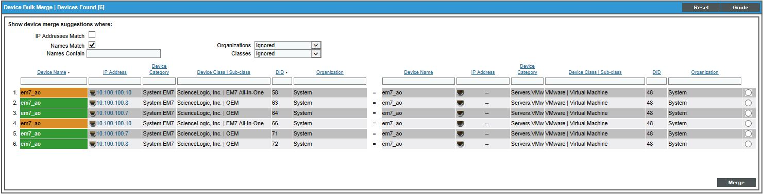Select the merge radio button for row 3

tap(748, 113)
